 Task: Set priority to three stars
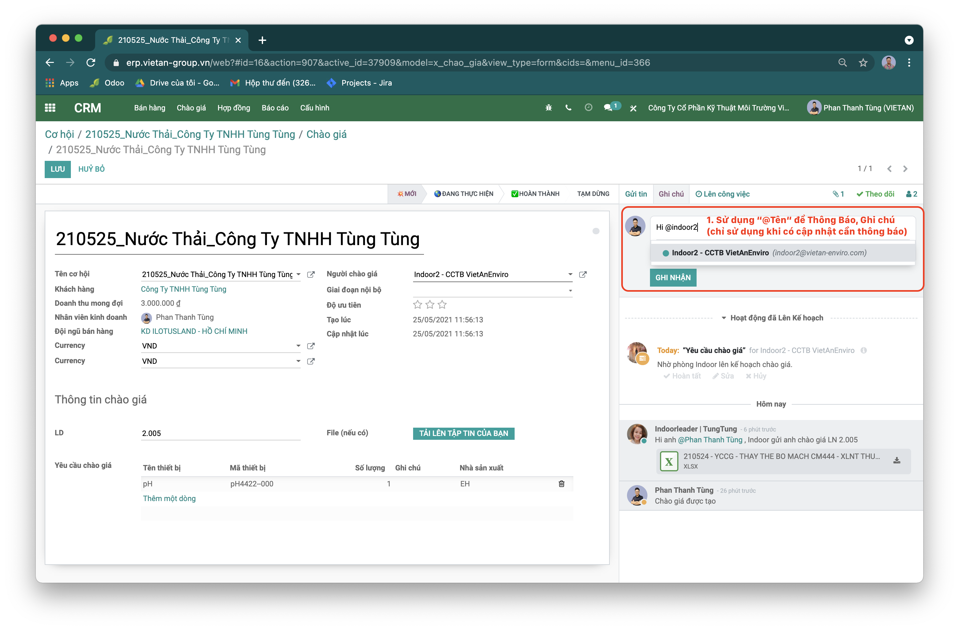442,304
